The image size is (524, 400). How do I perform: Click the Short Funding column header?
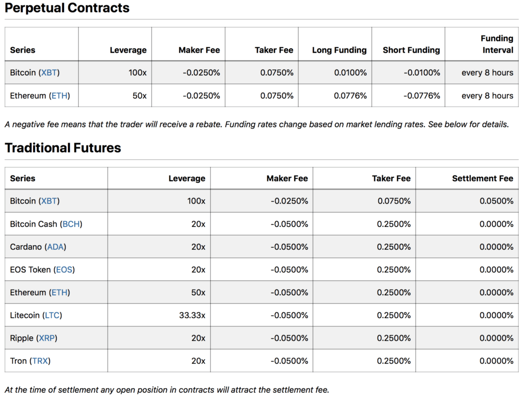coord(411,50)
